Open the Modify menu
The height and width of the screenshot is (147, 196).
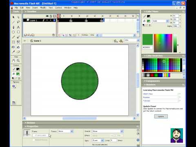tap(43, 8)
